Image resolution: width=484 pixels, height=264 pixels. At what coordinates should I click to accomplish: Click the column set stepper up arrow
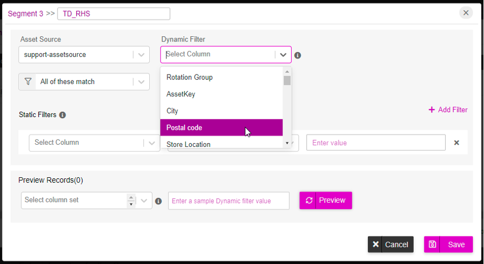coord(131,197)
